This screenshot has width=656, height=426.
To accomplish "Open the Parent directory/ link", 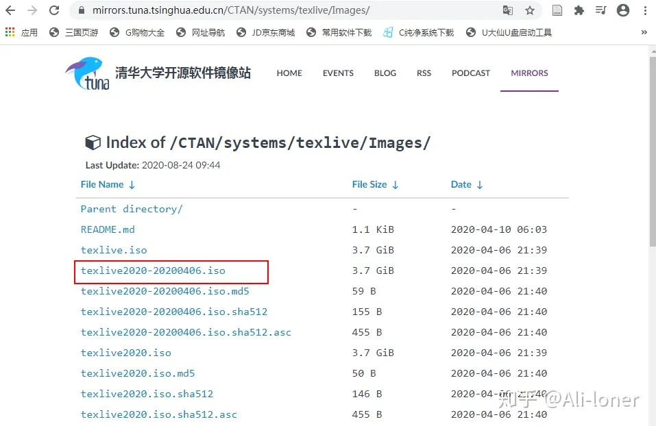I will click(x=132, y=209).
